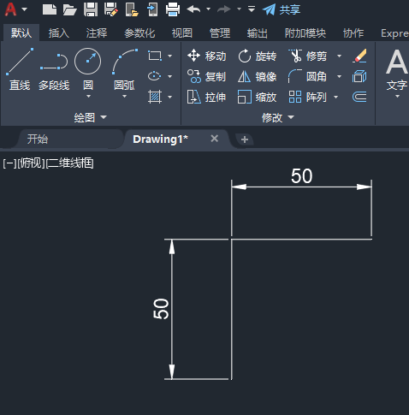The width and height of the screenshot is (409, 415).
Task: Save the current drawing
Action: pos(91,9)
